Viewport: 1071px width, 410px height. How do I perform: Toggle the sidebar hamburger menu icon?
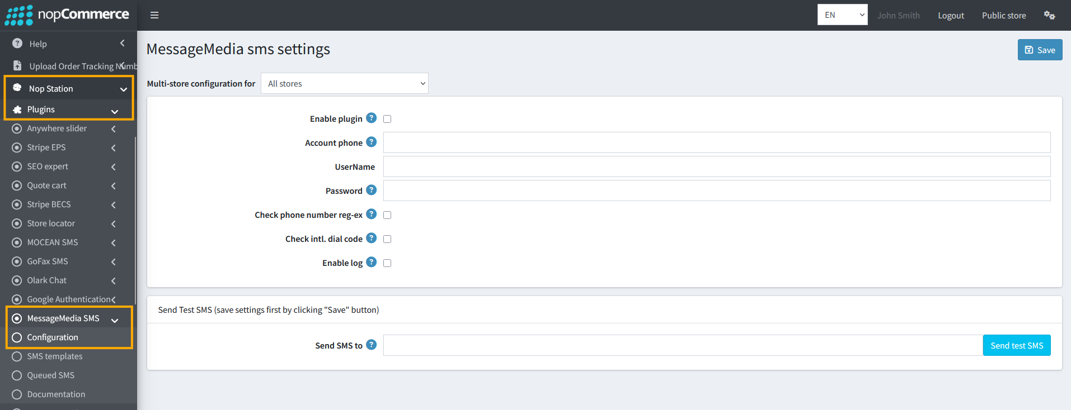click(x=154, y=15)
